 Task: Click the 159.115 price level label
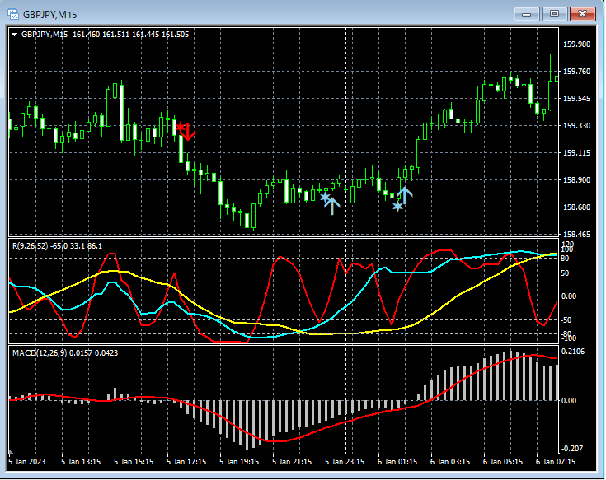(576, 153)
